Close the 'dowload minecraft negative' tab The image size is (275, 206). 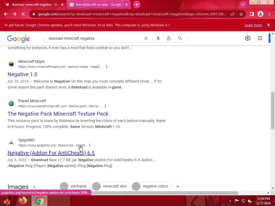click(62, 5)
